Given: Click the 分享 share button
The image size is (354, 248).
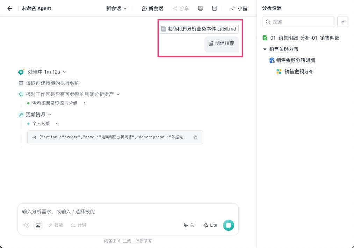Looking at the screenshot, I should coord(181,9).
